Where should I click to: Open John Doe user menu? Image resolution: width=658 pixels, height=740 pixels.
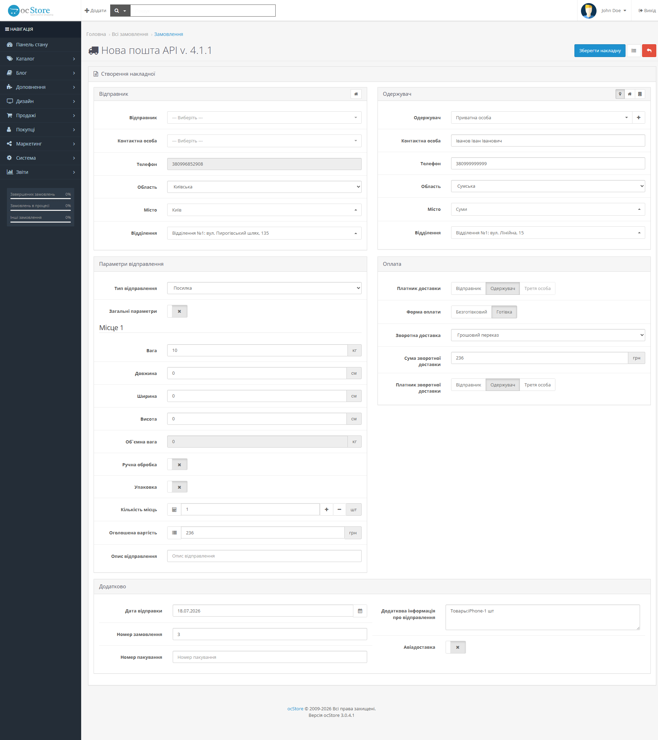(x=613, y=10)
